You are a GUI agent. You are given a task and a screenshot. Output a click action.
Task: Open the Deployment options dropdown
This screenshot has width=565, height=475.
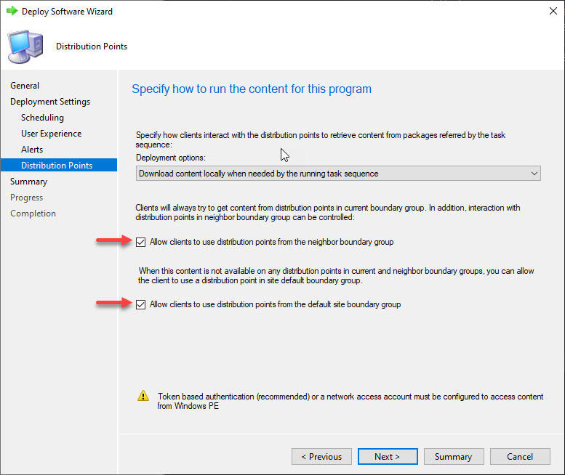tap(338, 174)
